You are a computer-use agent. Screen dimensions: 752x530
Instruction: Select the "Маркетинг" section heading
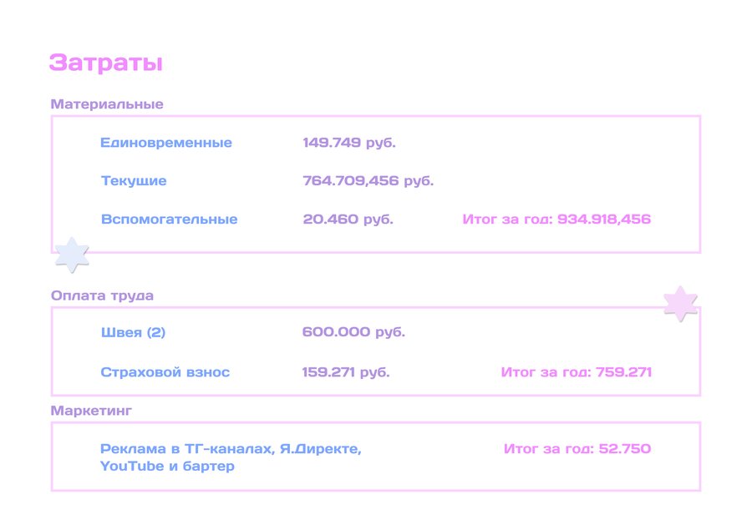91,411
